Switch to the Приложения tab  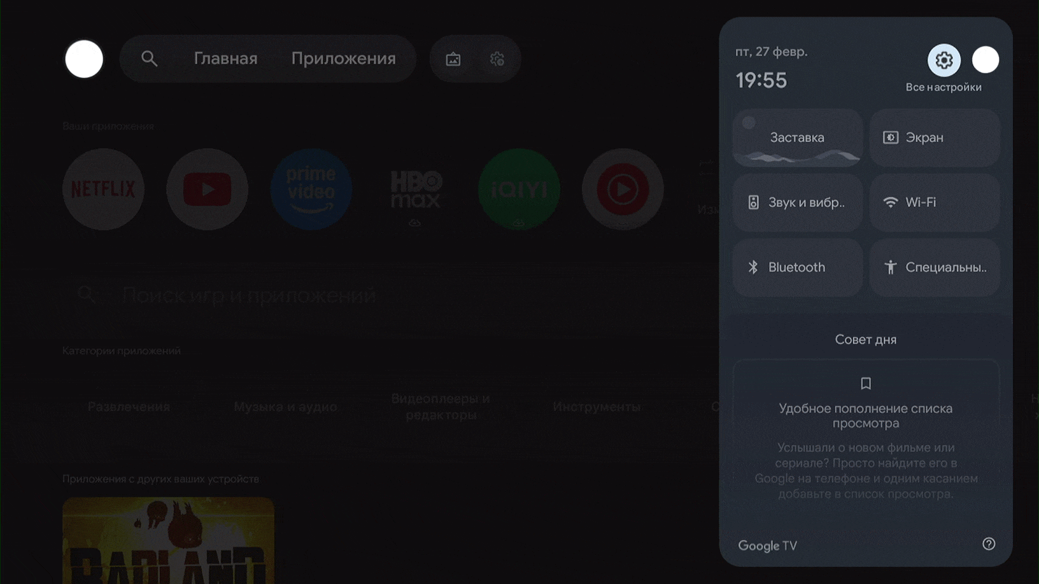tap(343, 59)
